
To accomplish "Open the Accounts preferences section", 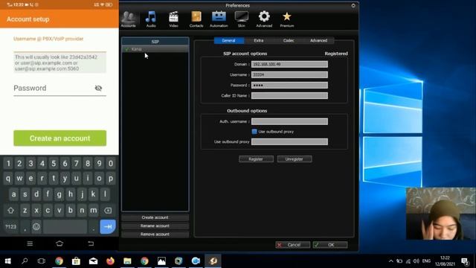I will (129, 19).
